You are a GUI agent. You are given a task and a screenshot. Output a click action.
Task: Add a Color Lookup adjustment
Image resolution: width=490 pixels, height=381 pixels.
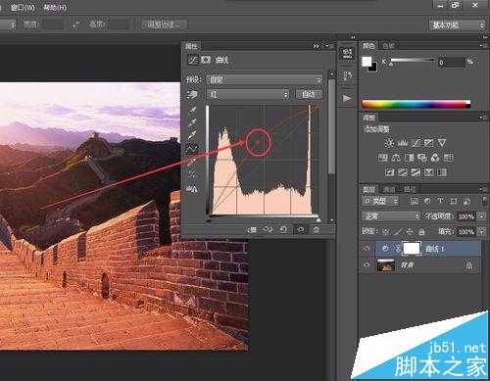[448, 158]
